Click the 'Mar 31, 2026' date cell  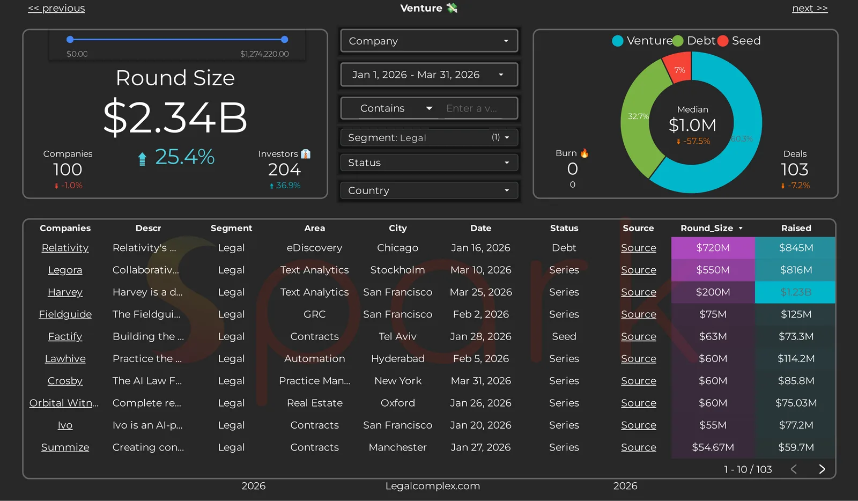(480, 381)
